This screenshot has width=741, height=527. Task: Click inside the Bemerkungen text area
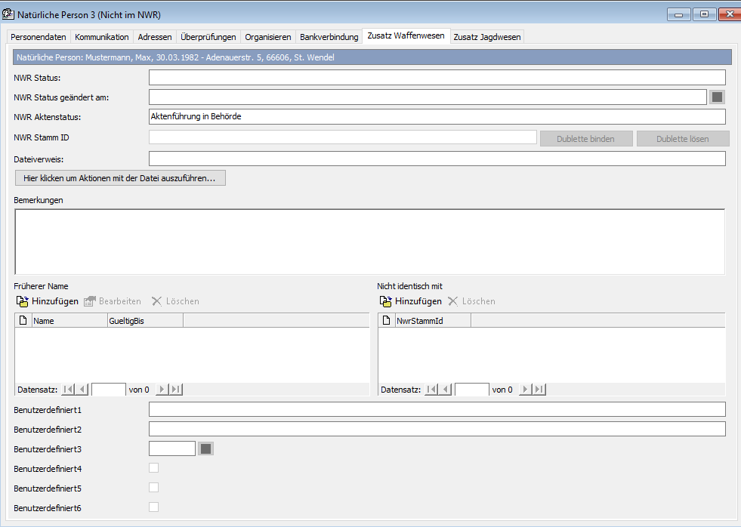[x=369, y=242]
